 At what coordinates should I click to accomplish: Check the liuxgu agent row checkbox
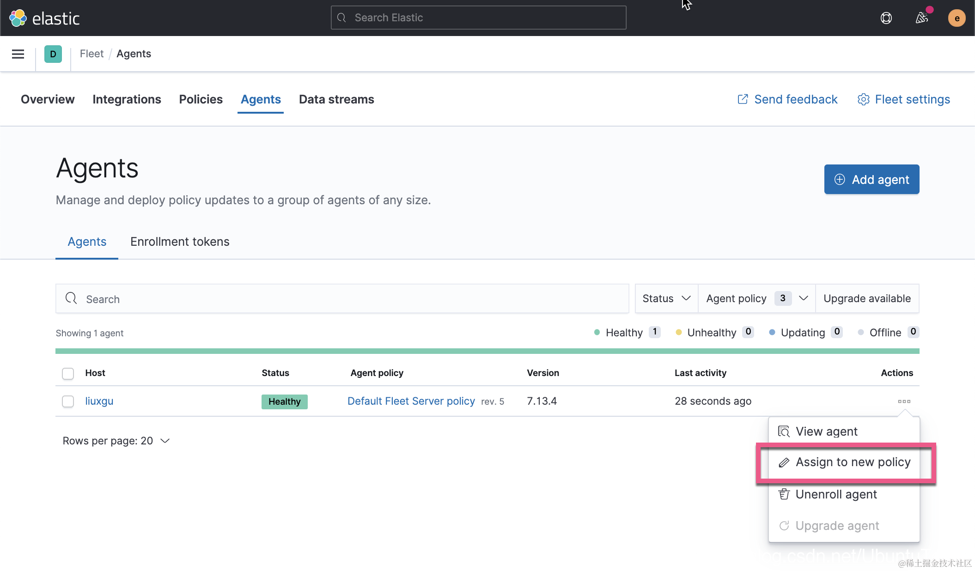(x=68, y=401)
